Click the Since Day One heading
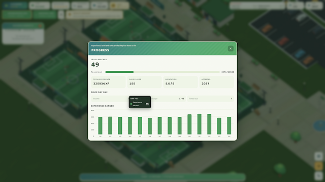 click(100, 92)
